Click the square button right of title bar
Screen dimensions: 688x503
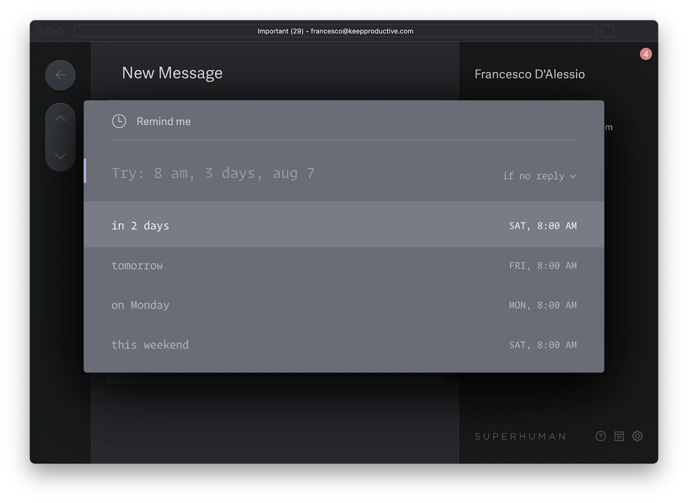pos(607,31)
